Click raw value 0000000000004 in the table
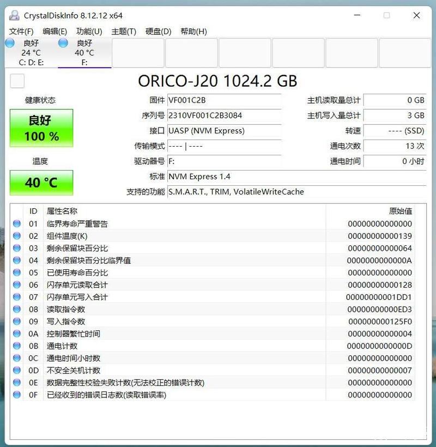The image size is (436, 447). click(x=380, y=334)
